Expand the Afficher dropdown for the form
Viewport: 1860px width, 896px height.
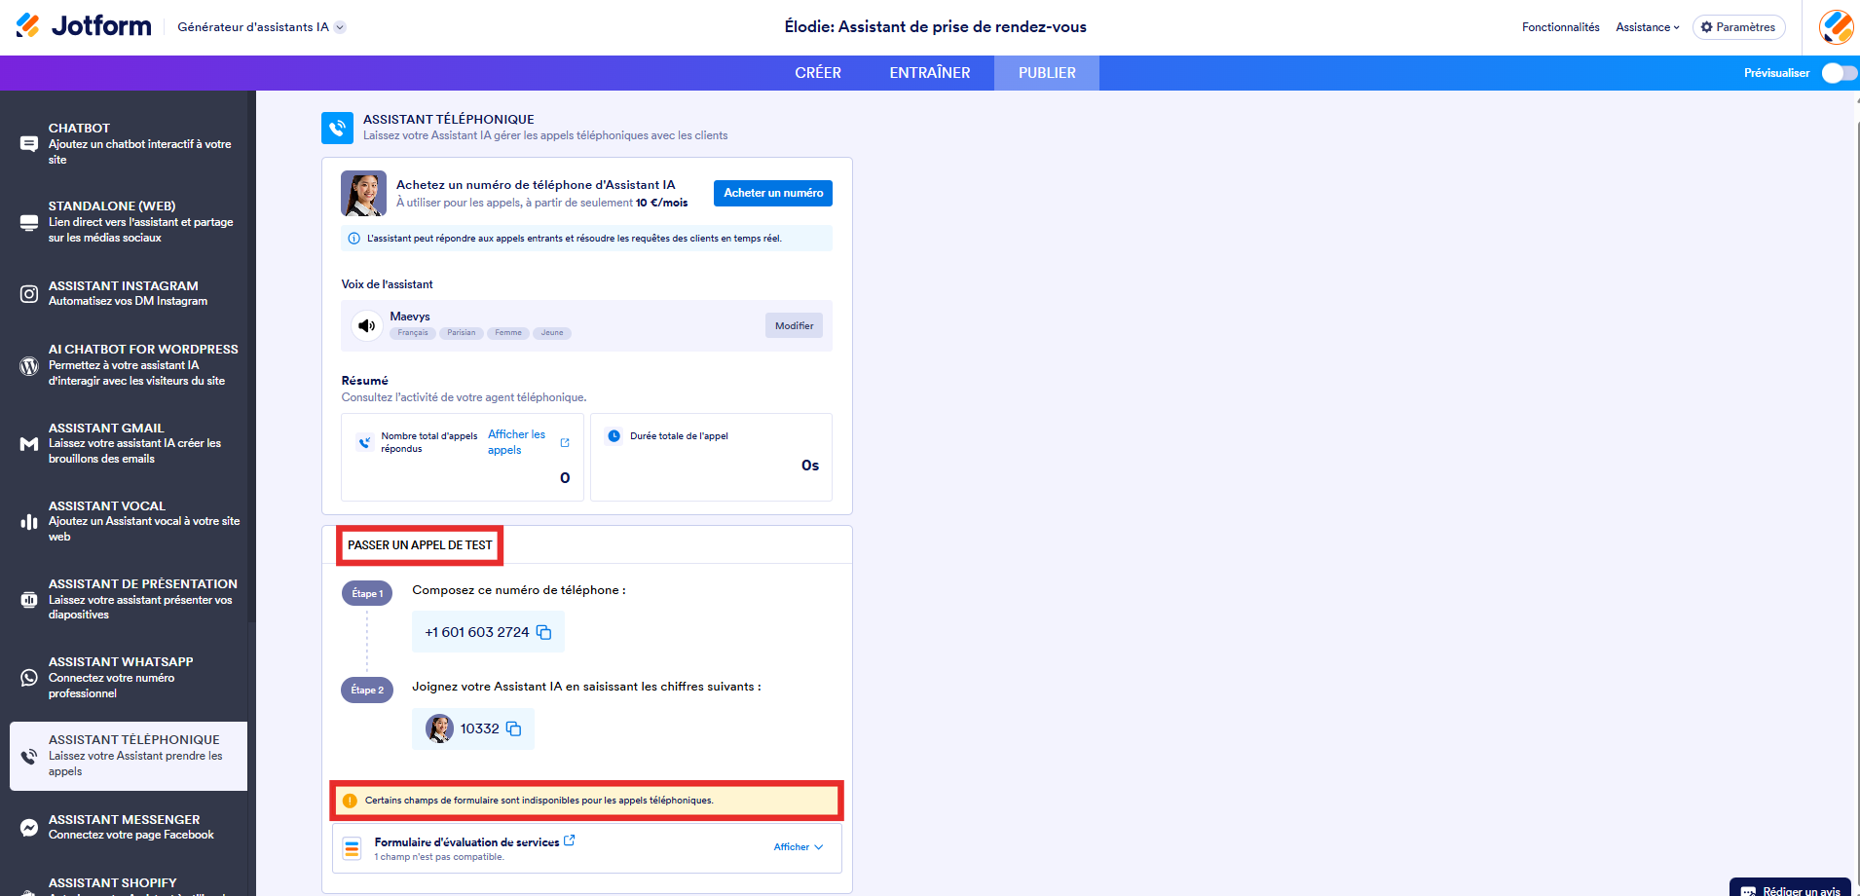(799, 847)
